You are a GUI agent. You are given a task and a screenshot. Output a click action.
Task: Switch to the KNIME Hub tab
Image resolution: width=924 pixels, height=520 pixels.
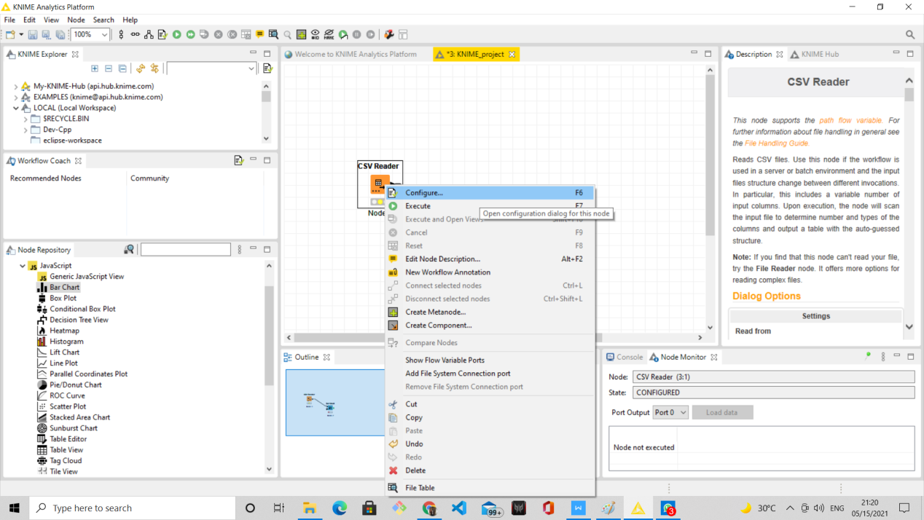814,54
